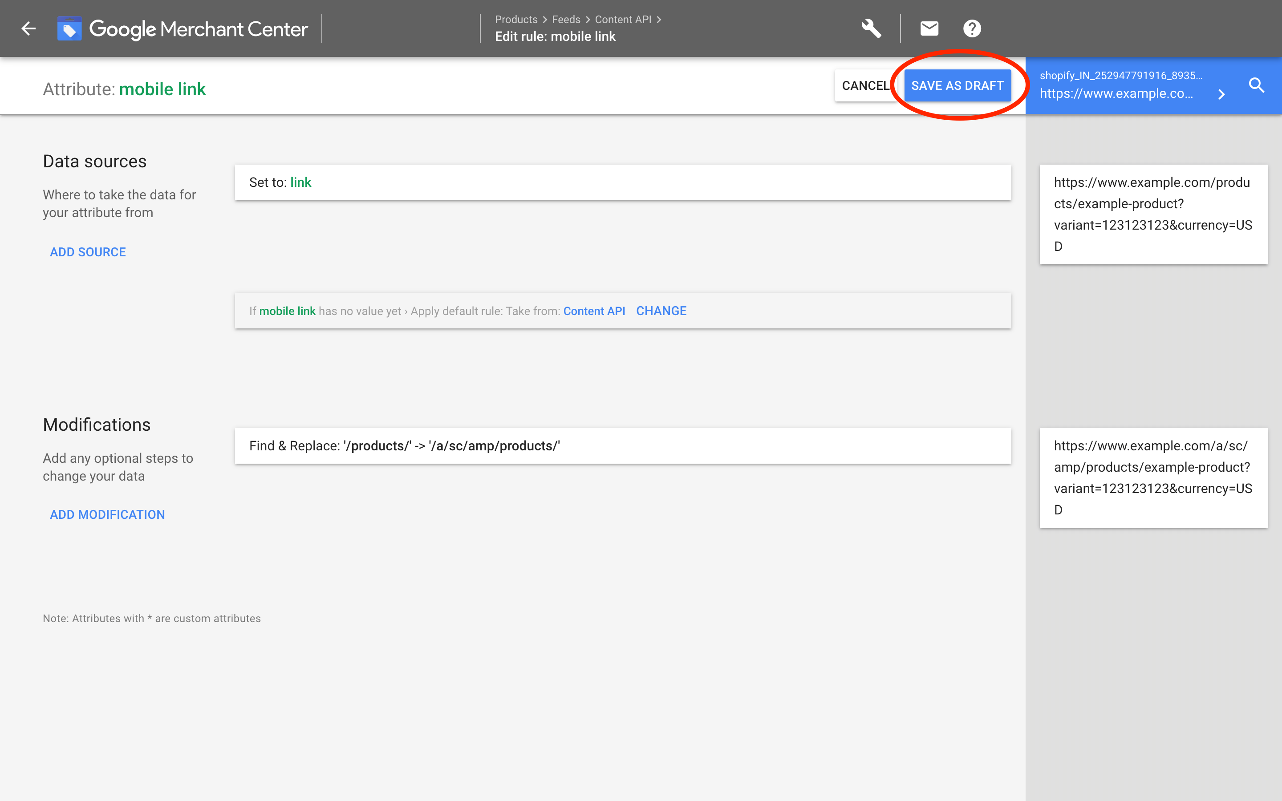Image resolution: width=1282 pixels, height=801 pixels.
Task: Open the Feeds breadcrumb
Action: 566,20
